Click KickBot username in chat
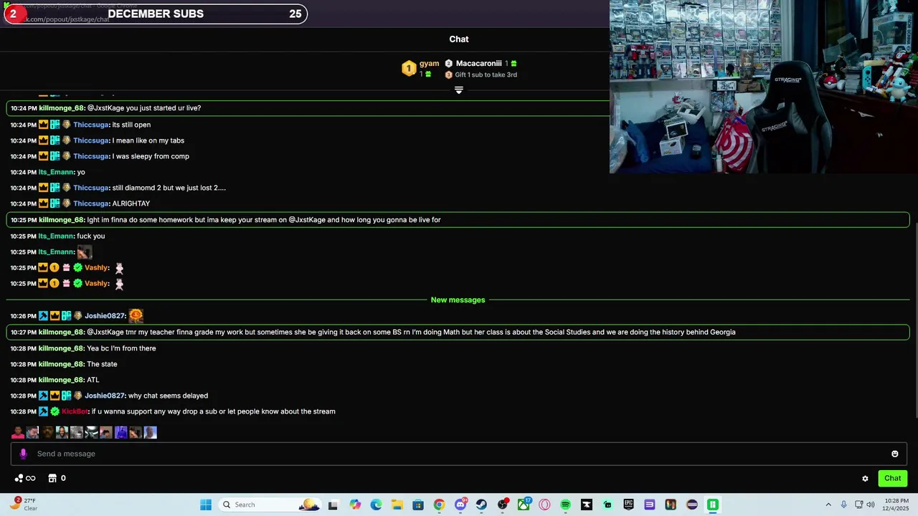918x516 pixels. 75,411
